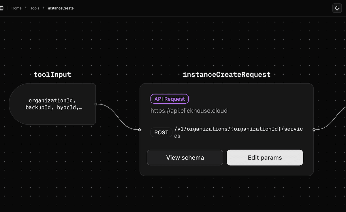Select the API Request badge
346x212 pixels.
pyautogui.click(x=170, y=99)
